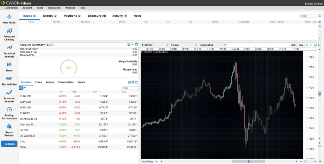Switch rates panel to list view
This screenshot has width=324, height=164.
[x=21, y=88]
